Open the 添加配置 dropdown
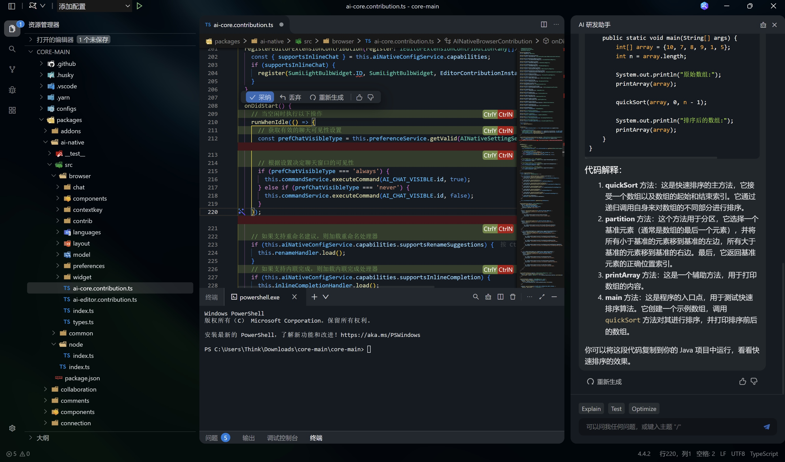The height and width of the screenshot is (462, 785). tap(94, 6)
